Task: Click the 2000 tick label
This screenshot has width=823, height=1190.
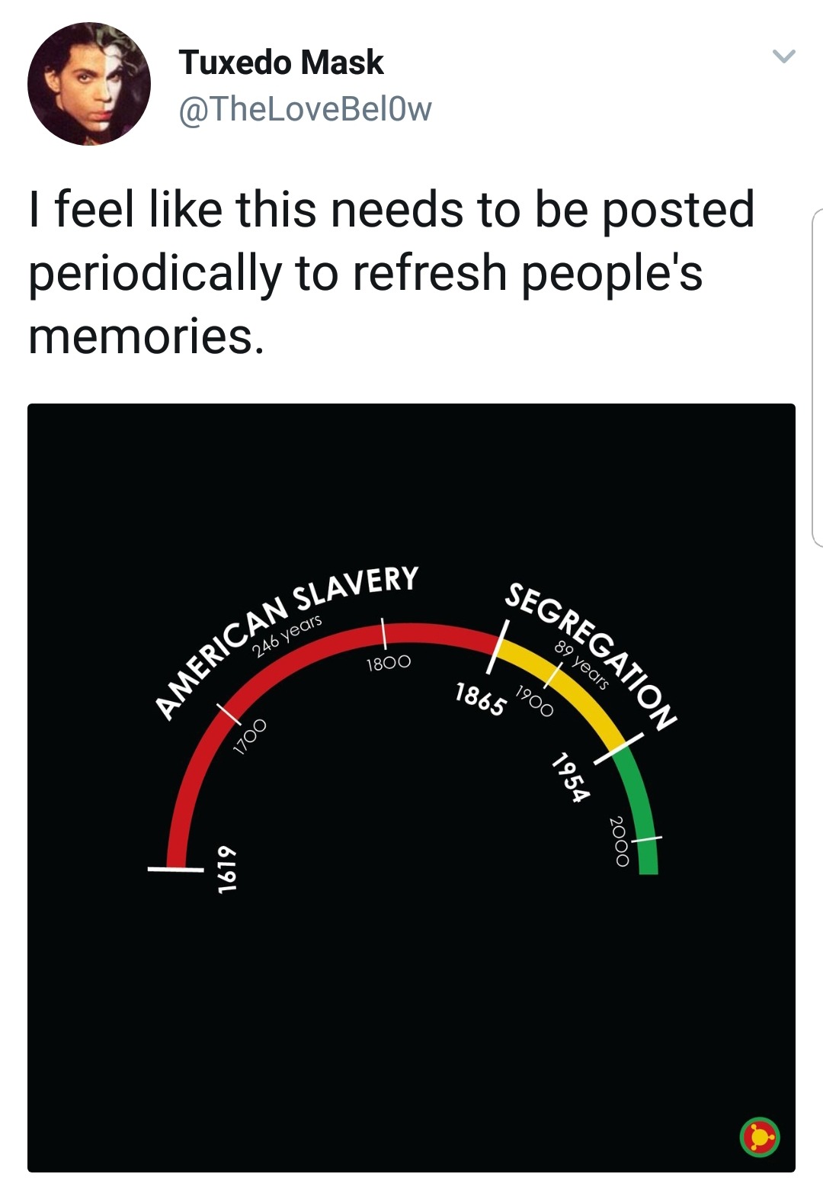Action: point(619,842)
